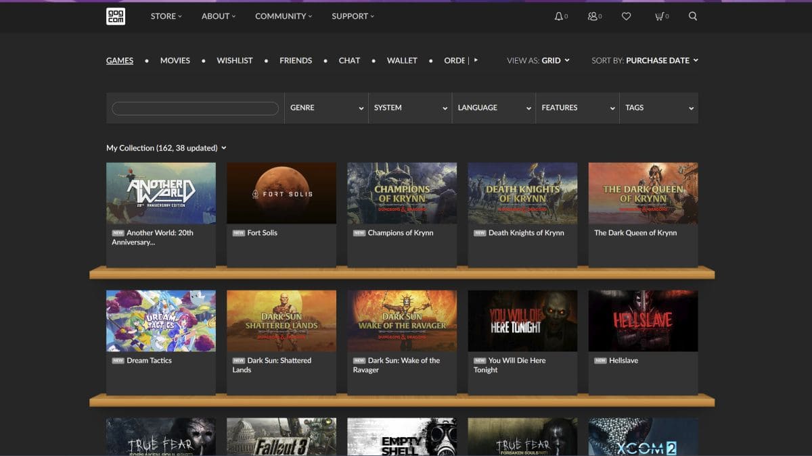Click the search magnifier icon in top bar

(x=692, y=16)
